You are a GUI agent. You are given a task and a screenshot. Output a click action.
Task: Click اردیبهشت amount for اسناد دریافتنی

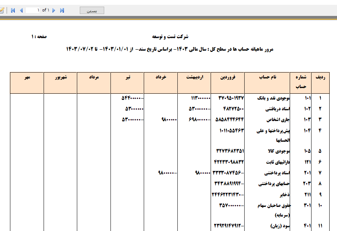click(x=200, y=109)
